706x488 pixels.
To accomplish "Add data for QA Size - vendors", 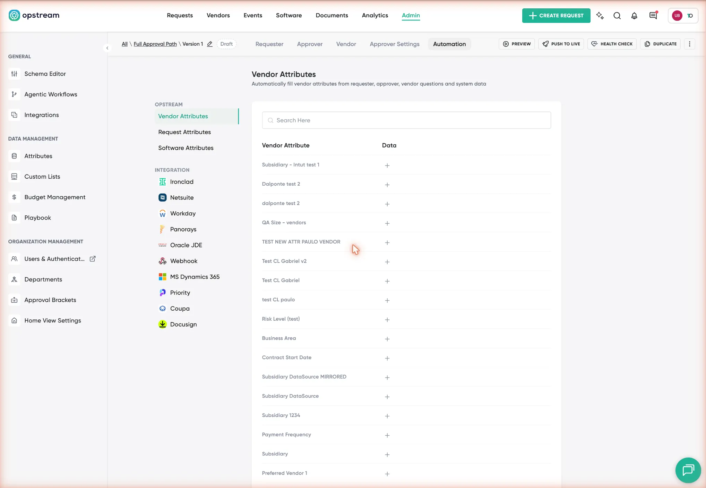I will click(387, 223).
